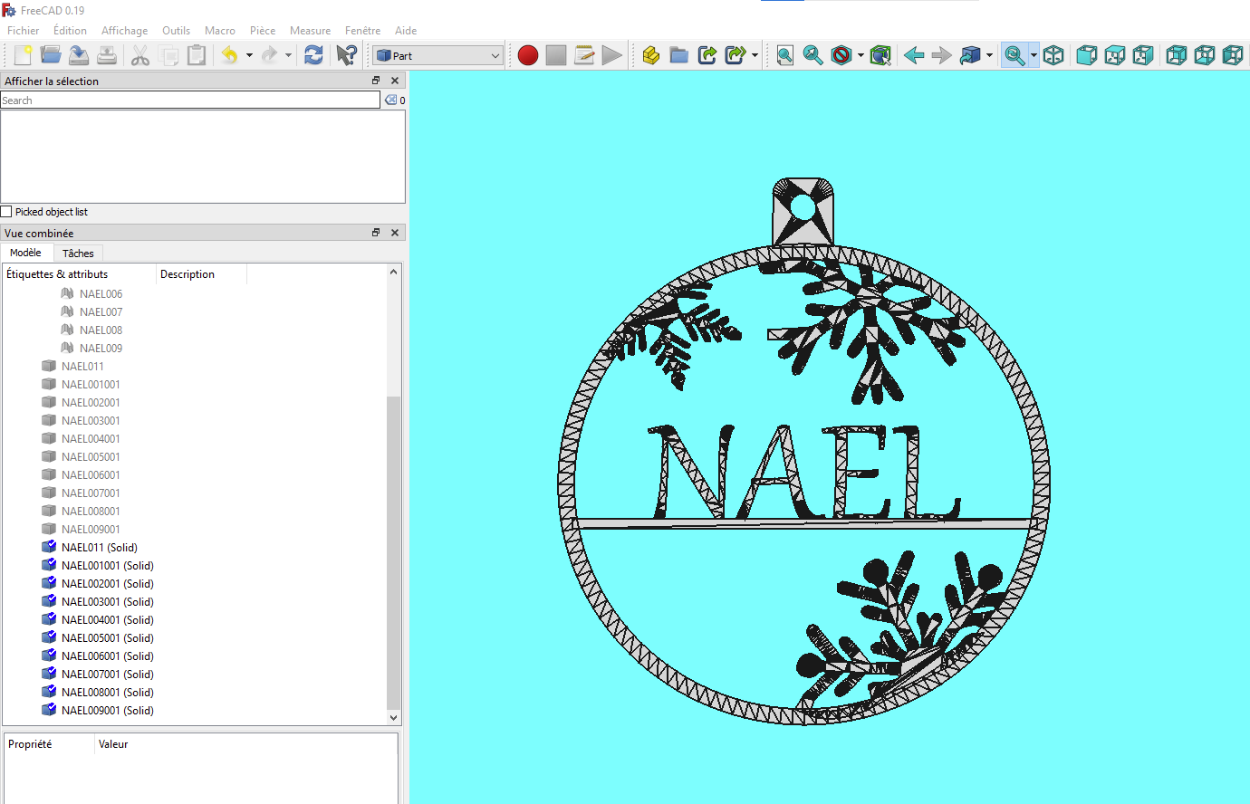Select the isometric view cube icon

(1053, 55)
